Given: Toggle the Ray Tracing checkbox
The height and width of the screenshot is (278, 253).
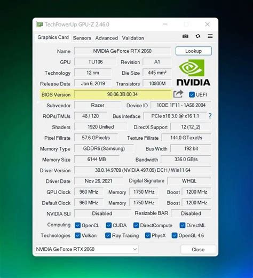Looking at the screenshot, I should [108, 235].
